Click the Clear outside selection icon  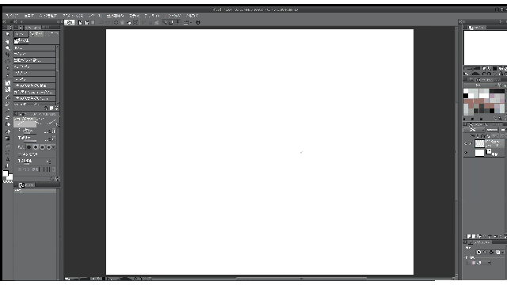pos(123,22)
